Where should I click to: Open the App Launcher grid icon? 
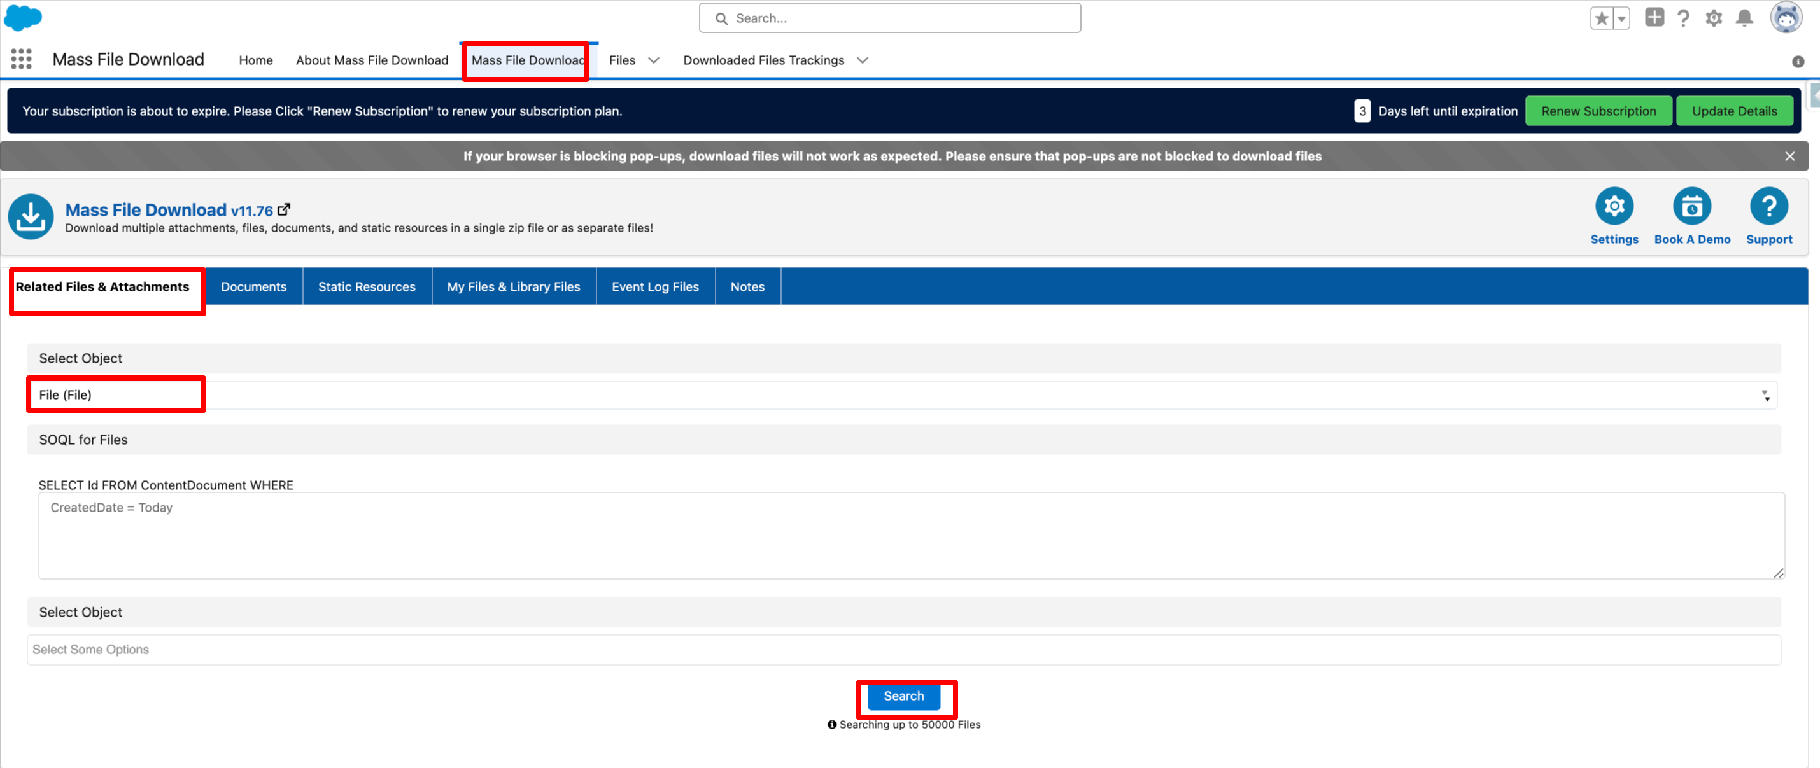21,59
